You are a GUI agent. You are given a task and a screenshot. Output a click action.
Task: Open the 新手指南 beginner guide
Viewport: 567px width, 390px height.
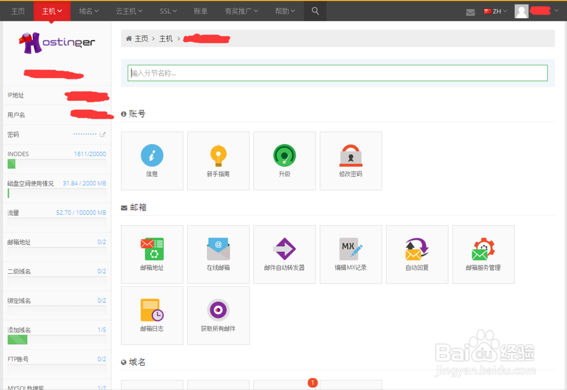click(218, 160)
